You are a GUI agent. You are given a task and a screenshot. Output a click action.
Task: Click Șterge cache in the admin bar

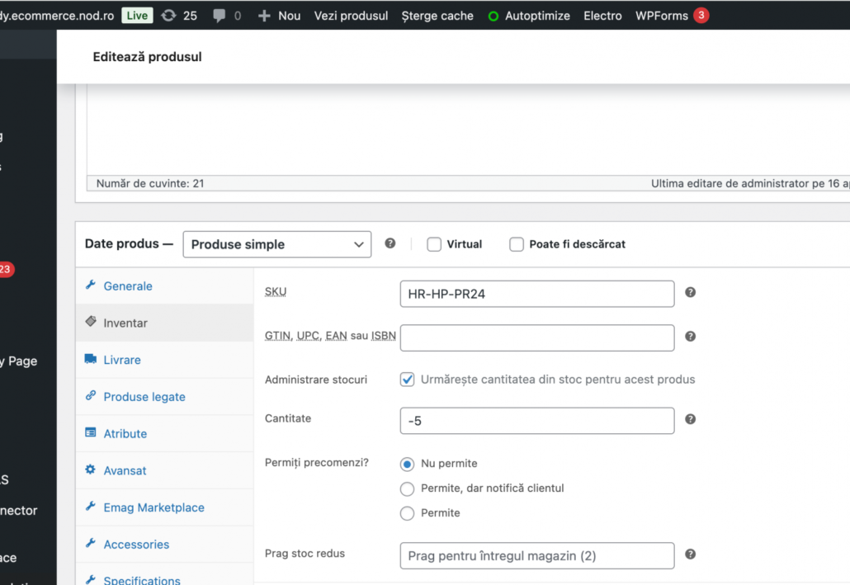click(437, 16)
